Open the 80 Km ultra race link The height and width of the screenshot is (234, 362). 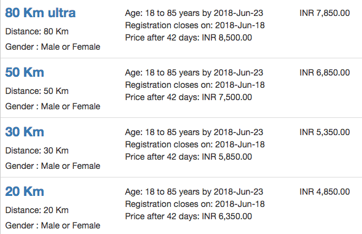click(41, 13)
